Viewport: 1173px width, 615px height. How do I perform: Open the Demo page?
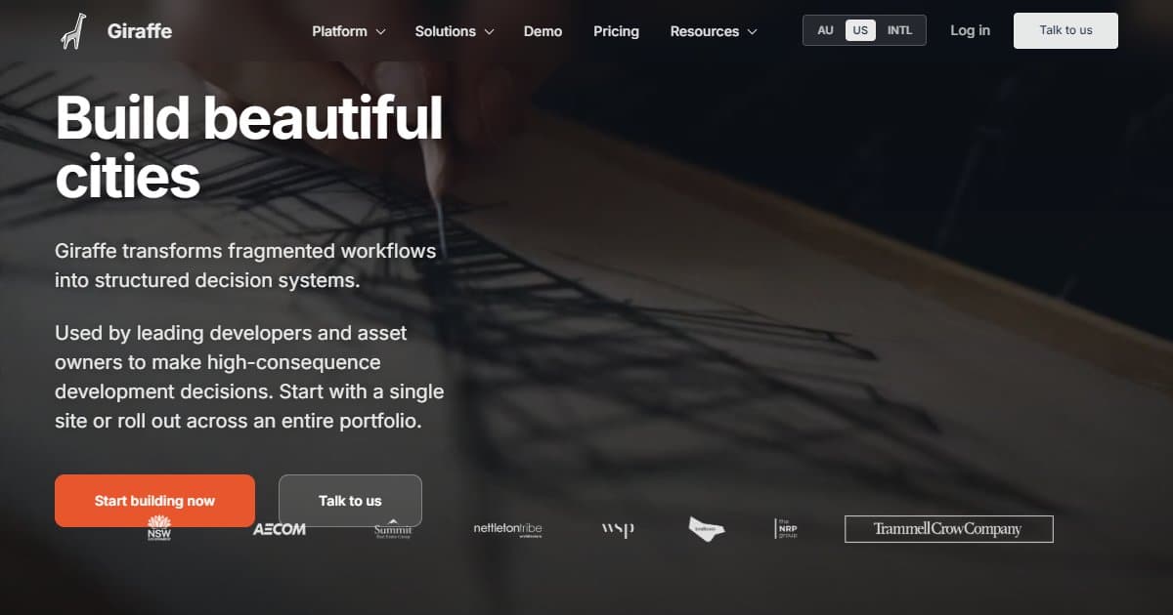543,31
